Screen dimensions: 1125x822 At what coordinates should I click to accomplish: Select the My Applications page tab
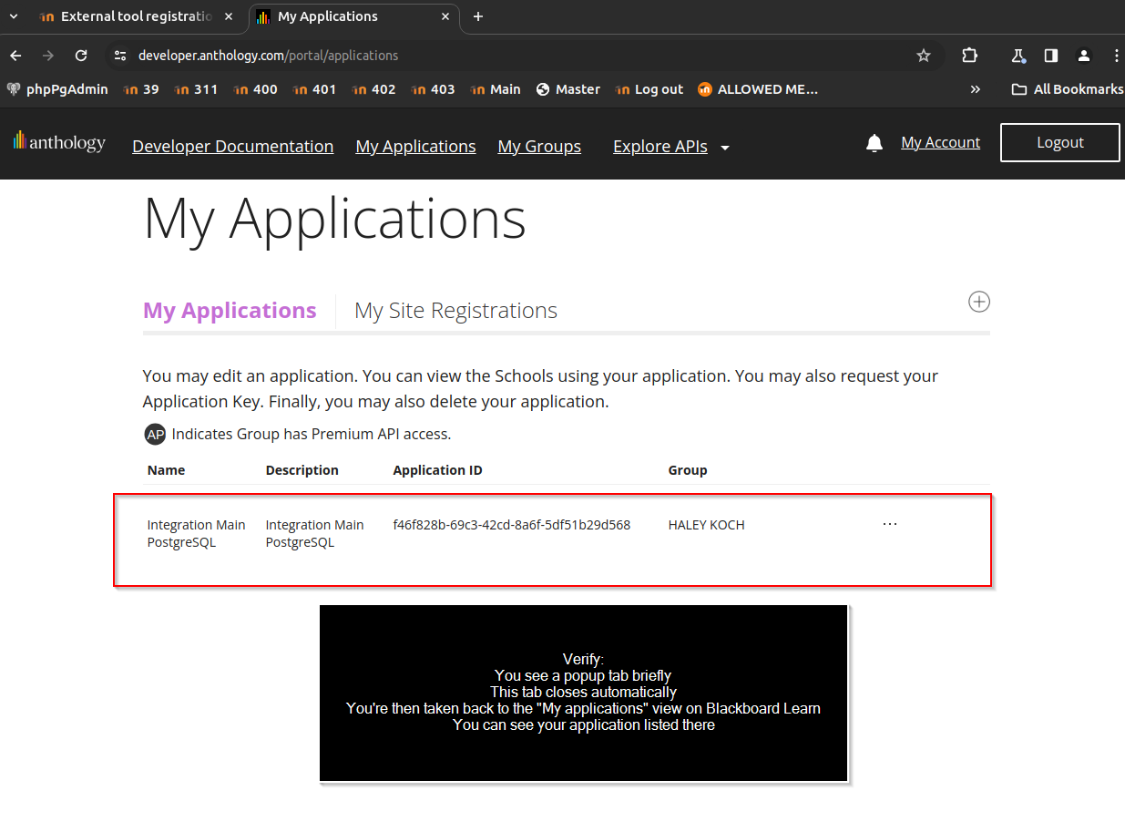[x=230, y=311]
